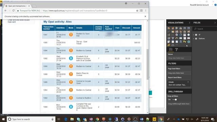Viewport: 217px width, 122px height.
Task: Go back in Chrome
Action: click(5, 11)
